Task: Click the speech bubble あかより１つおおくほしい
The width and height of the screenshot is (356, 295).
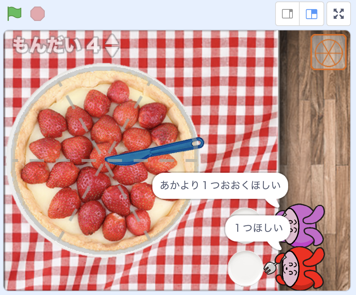Action: click(x=220, y=186)
